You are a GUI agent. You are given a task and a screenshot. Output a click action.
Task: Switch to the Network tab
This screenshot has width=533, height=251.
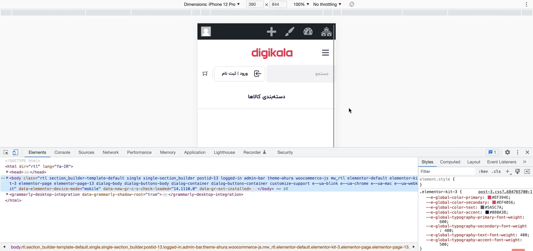[110, 152]
